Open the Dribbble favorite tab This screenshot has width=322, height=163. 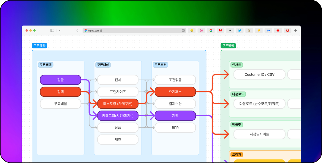click(x=201, y=31)
